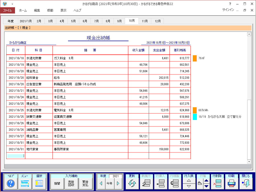Switch to the 年度 tab

click(10, 21)
